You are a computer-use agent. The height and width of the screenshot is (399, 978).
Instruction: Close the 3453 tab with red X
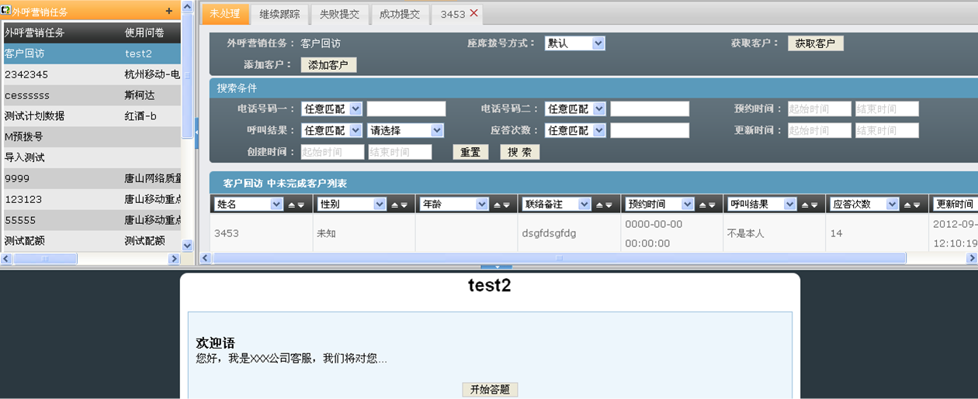474,13
